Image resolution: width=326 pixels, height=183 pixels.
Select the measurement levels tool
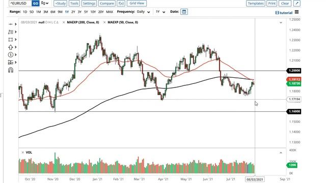[10, 62]
